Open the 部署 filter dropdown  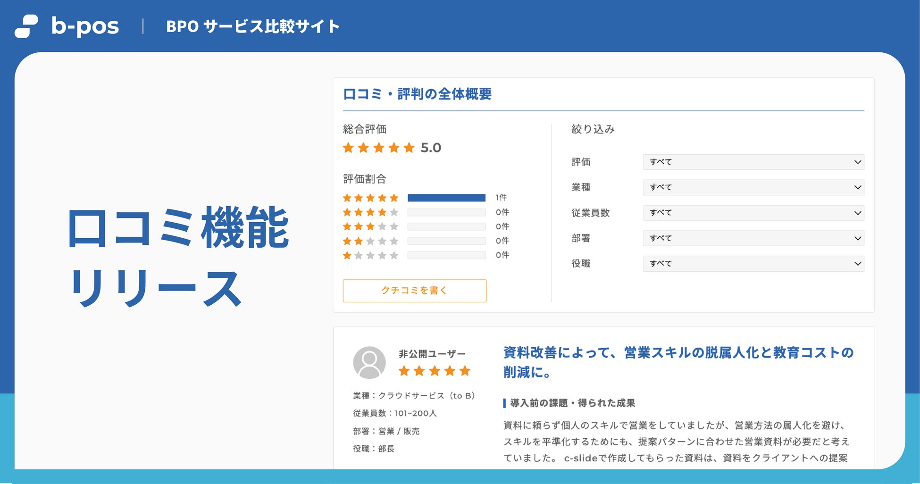tap(753, 238)
